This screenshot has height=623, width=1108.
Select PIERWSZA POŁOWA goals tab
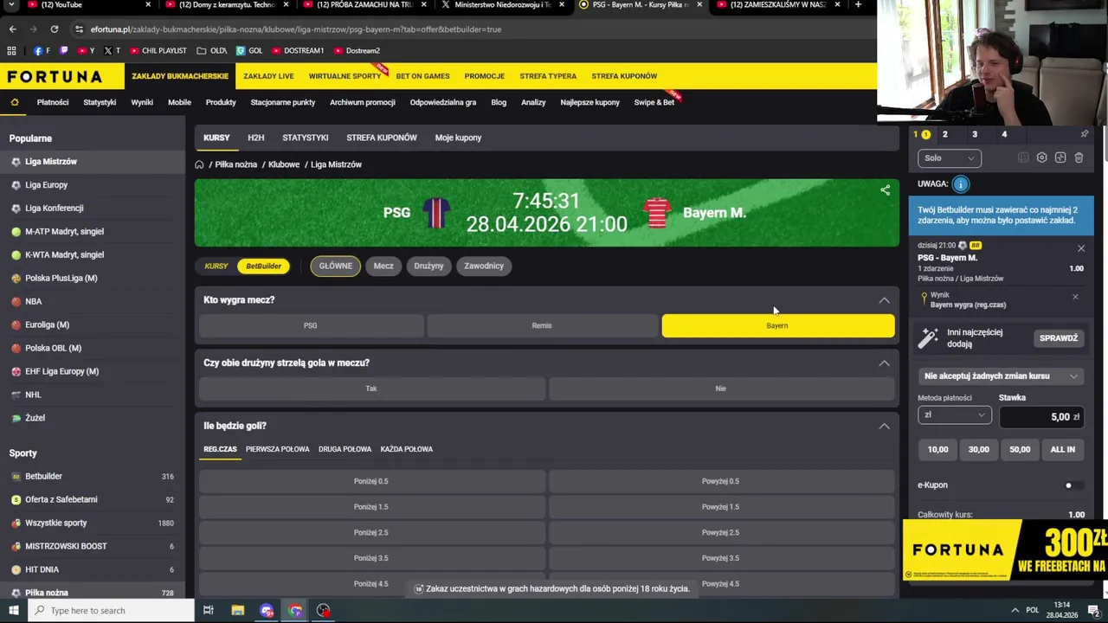coord(277,449)
